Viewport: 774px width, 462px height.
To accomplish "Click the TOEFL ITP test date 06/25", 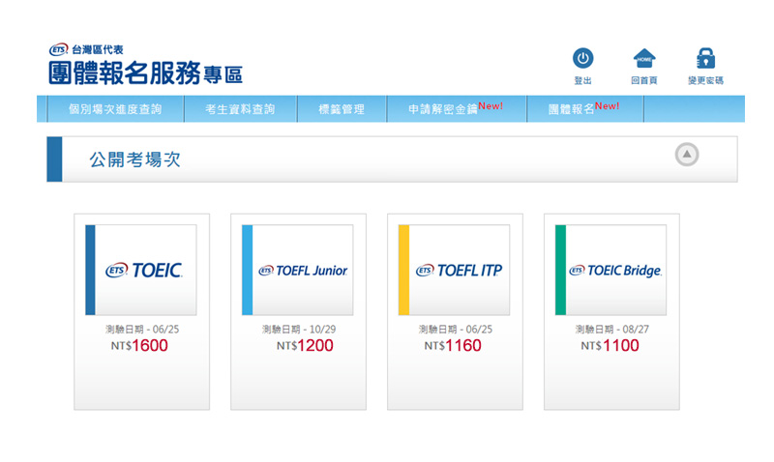I will point(455,330).
